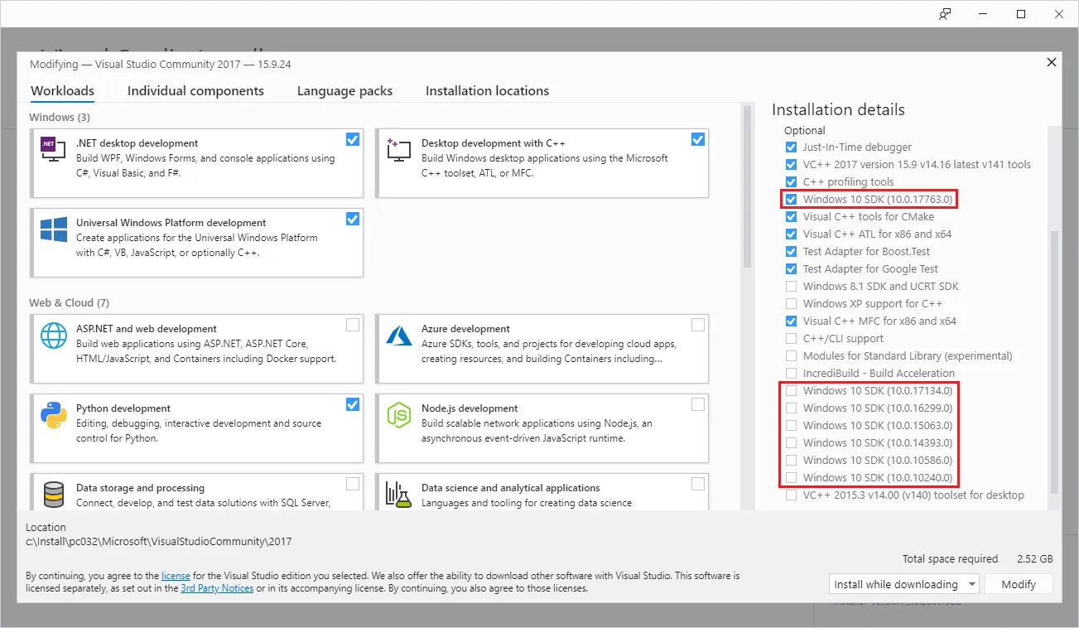Check the Data storage and processing workload
Image resolution: width=1079 pixels, height=628 pixels.
tap(353, 484)
